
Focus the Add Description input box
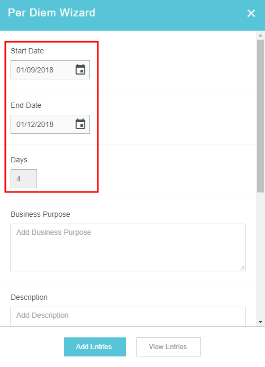128,316
